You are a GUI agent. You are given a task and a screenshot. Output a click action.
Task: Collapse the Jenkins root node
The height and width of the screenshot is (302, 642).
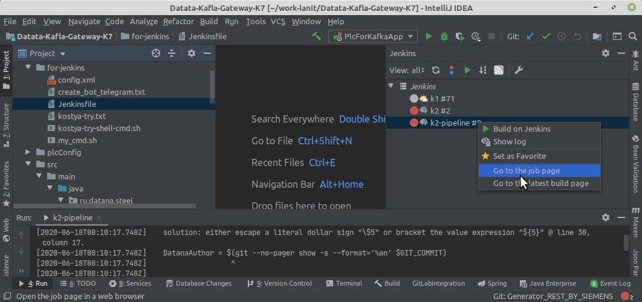coord(391,86)
